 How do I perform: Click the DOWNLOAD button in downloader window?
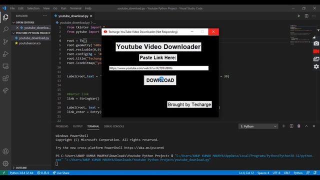[160, 80]
